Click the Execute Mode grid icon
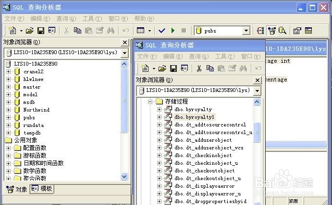This screenshot has height=205, width=332. (x=140, y=30)
